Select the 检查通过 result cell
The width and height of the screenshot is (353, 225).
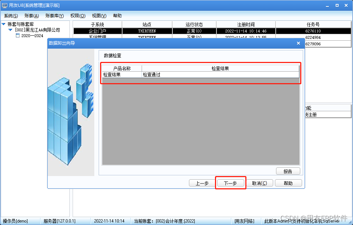[x=220, y=75]
